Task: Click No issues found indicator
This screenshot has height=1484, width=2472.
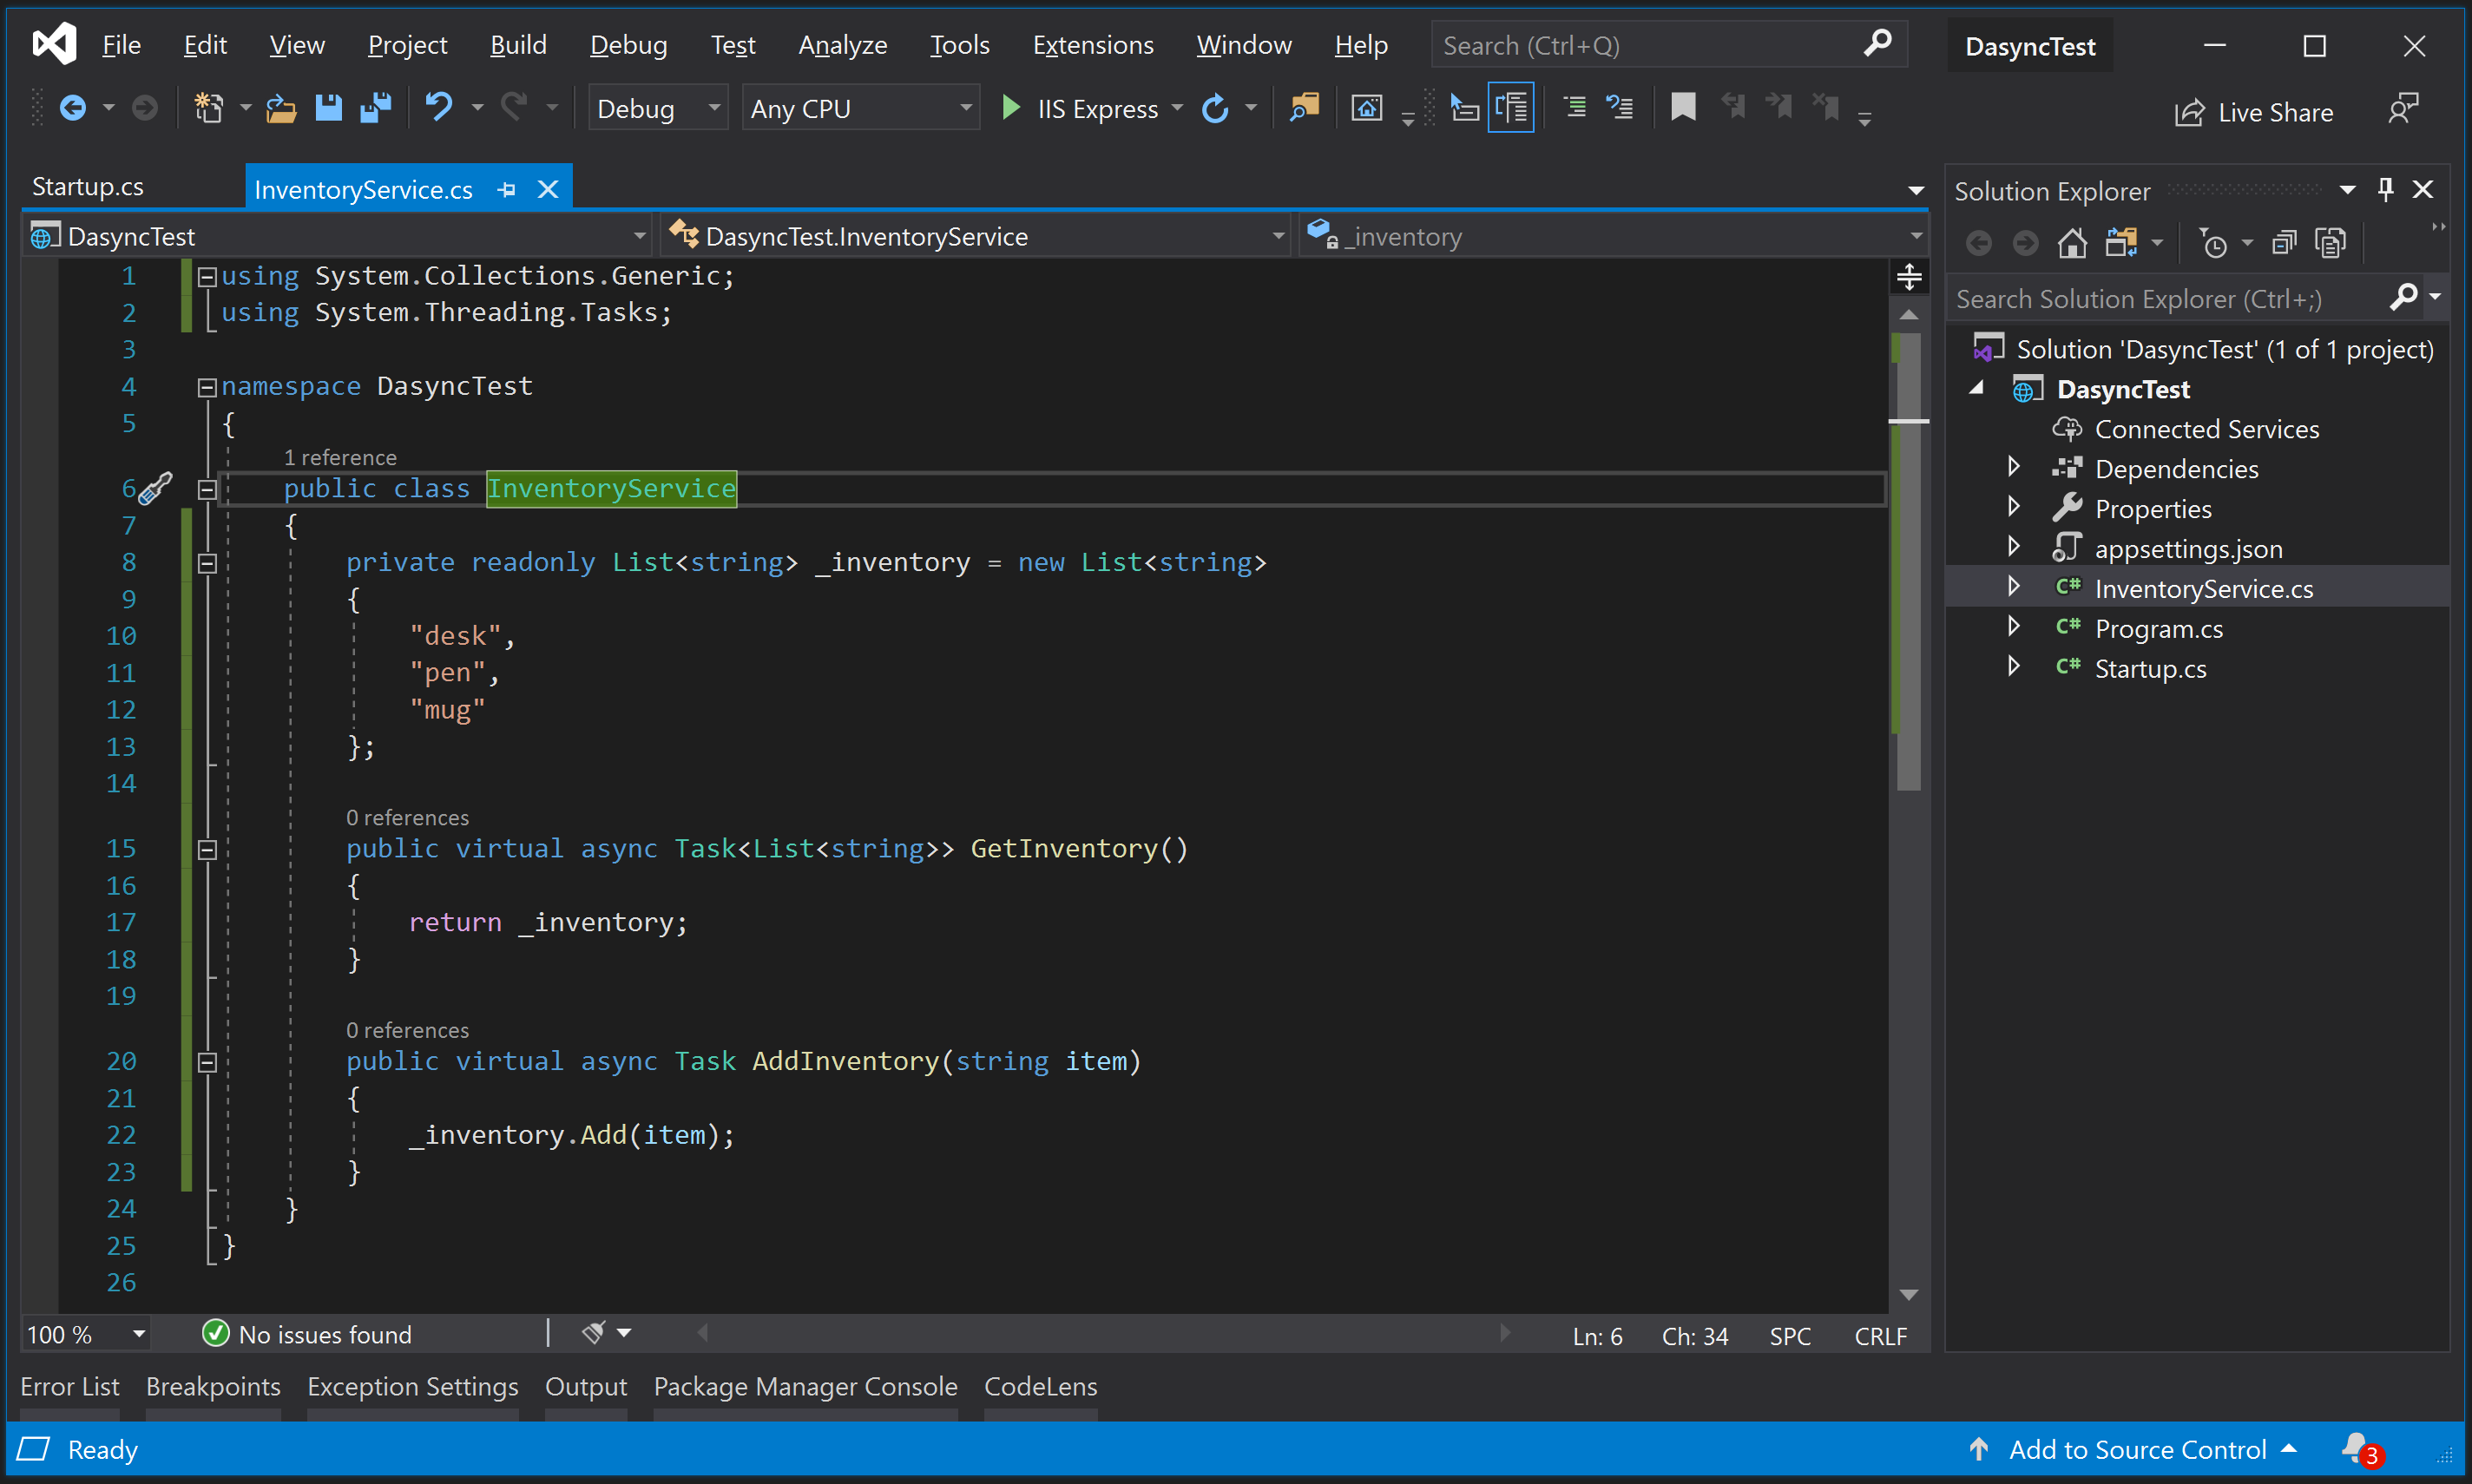Action: pos(308,1334)
